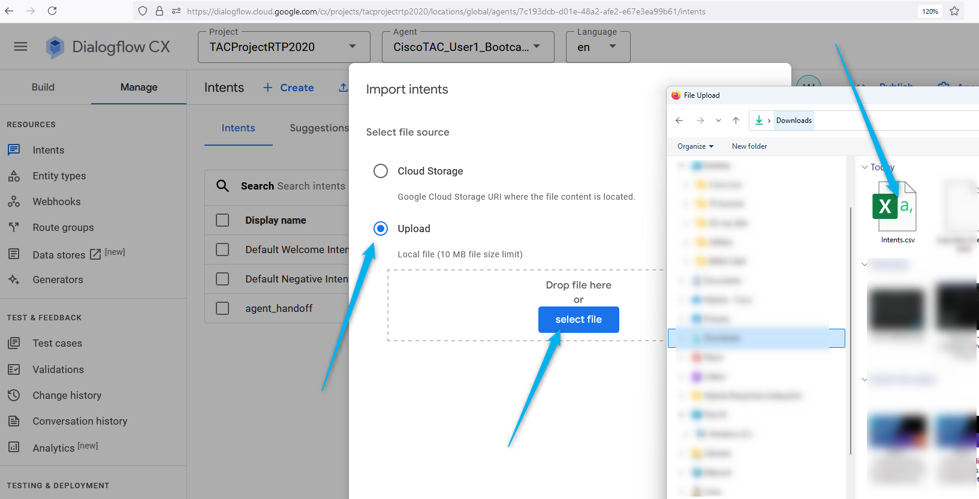The width and height of the screenshot is (979, 499).
Task: Open the Intents sub-tab
Action: [x=239, y=128]
